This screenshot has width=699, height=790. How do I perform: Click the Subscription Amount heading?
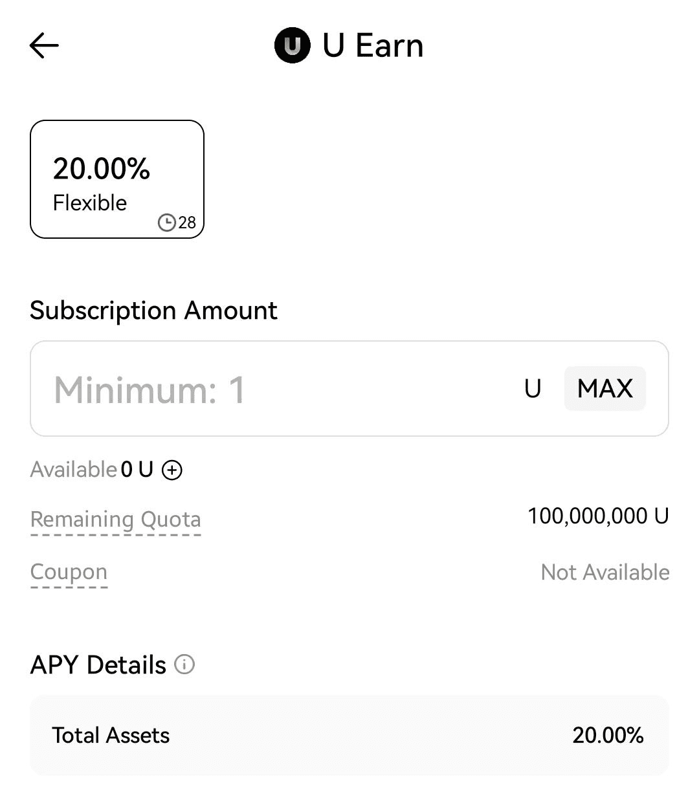(153, 311)
